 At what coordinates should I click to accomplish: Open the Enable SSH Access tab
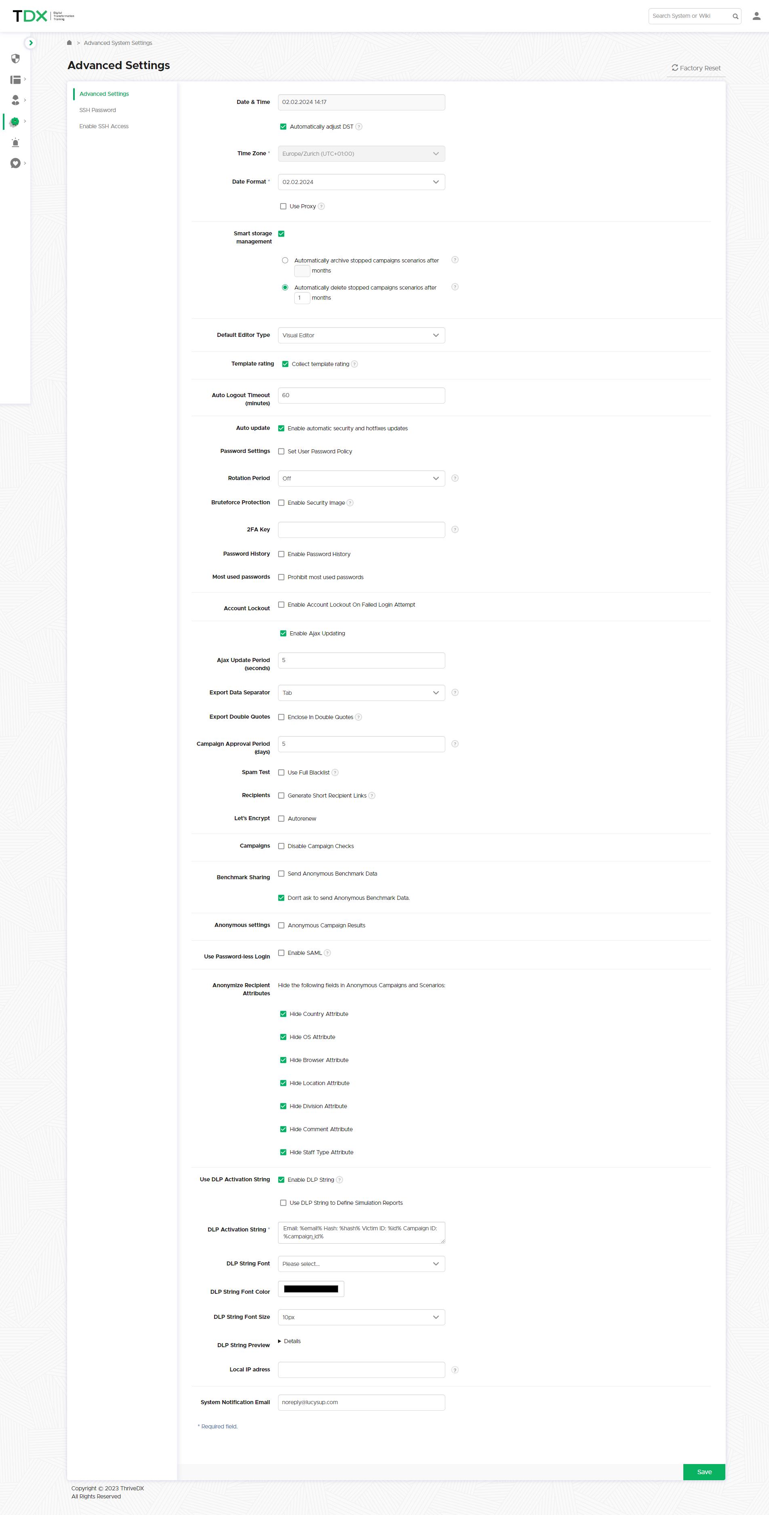click(x=104, y=127)
